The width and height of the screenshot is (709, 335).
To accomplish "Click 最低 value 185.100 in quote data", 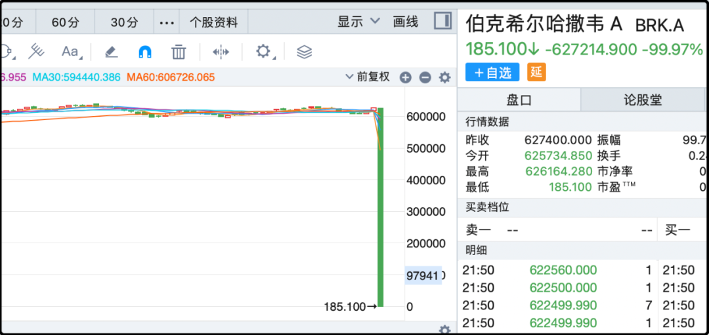I will tap(570, 187).
